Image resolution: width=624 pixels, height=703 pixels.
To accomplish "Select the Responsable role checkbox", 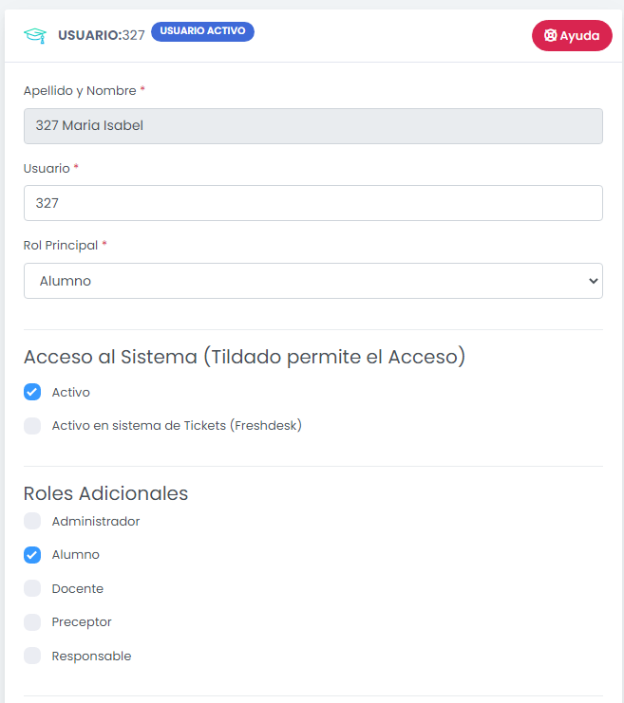I will click(32, 656).
